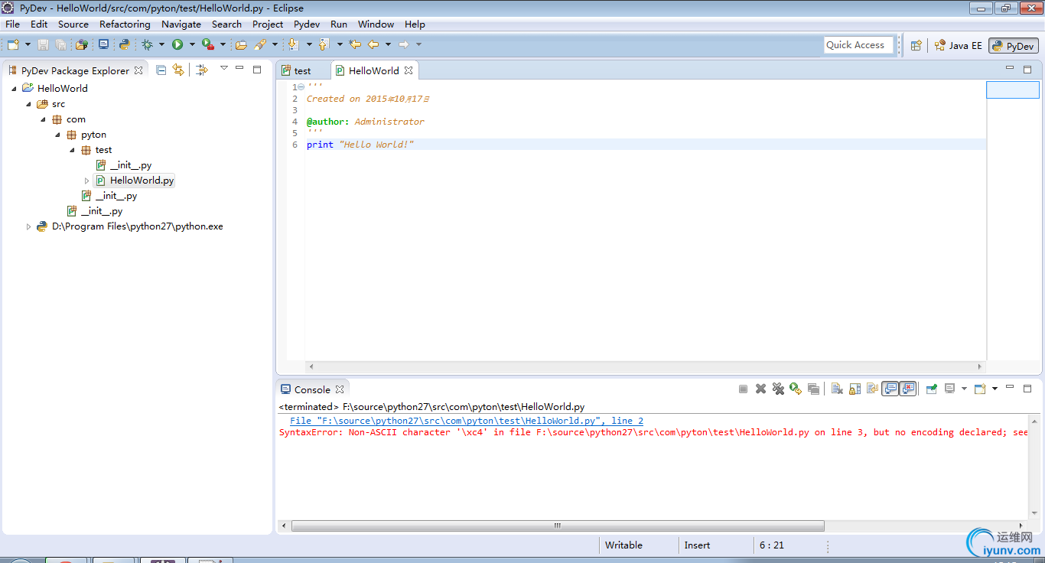Viewport: 1045px width, 563px height.
Task: Open the New wizard dropdown arrow
Action: pos(28,45)
